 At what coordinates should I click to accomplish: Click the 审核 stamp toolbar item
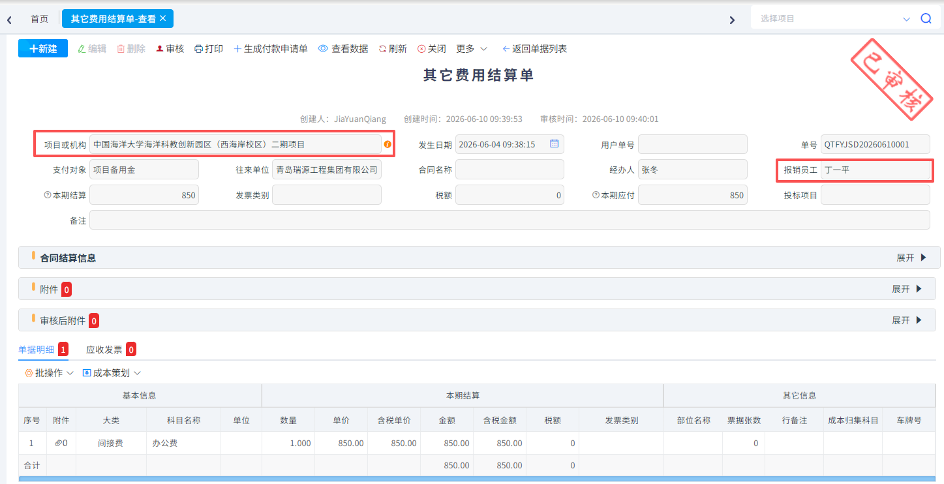click(x=170, y=49)
